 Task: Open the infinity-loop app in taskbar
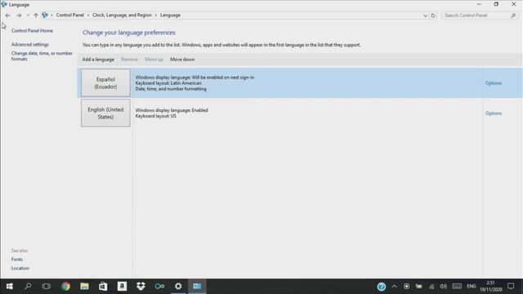(159, 287)
